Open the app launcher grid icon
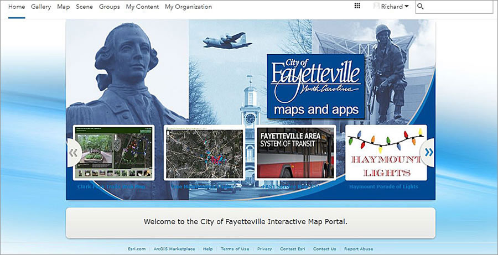This screenshot has width=498, height=255. pos(357,6)
